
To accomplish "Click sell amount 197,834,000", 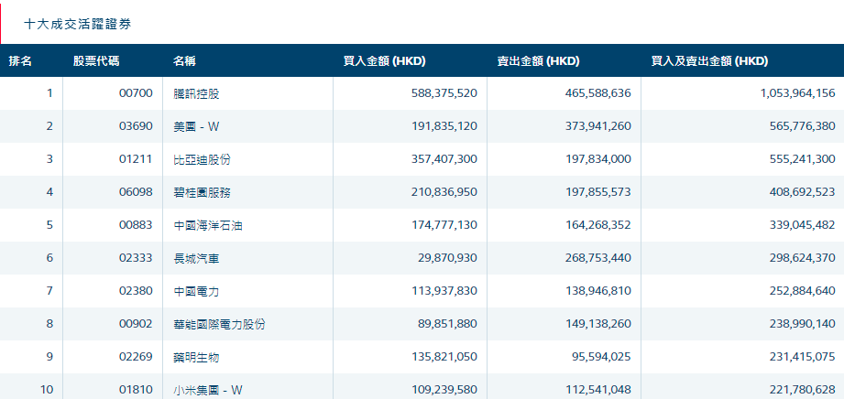I will point(598,159).
